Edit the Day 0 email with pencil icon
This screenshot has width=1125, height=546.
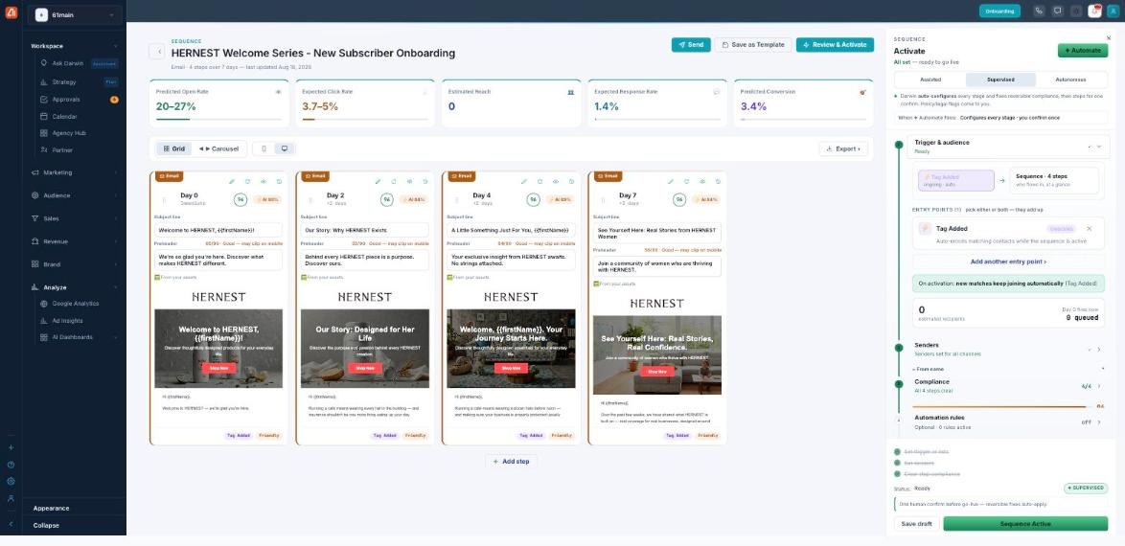tap(232, 182)
